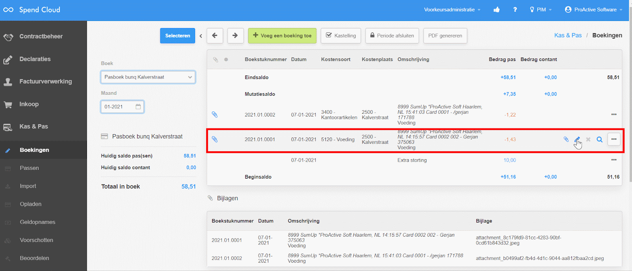This screenshot has width=632, height=271.
Task: Click the Inkoop shopping cart icon
Action: click(x=8, y=105)
